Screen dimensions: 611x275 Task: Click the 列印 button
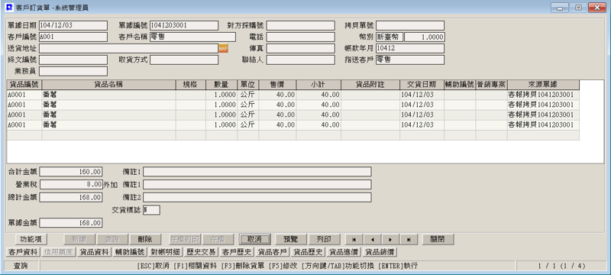[324, 239]
